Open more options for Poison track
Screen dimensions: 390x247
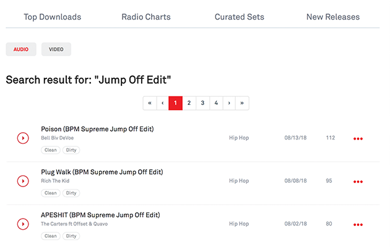point(358,139)
